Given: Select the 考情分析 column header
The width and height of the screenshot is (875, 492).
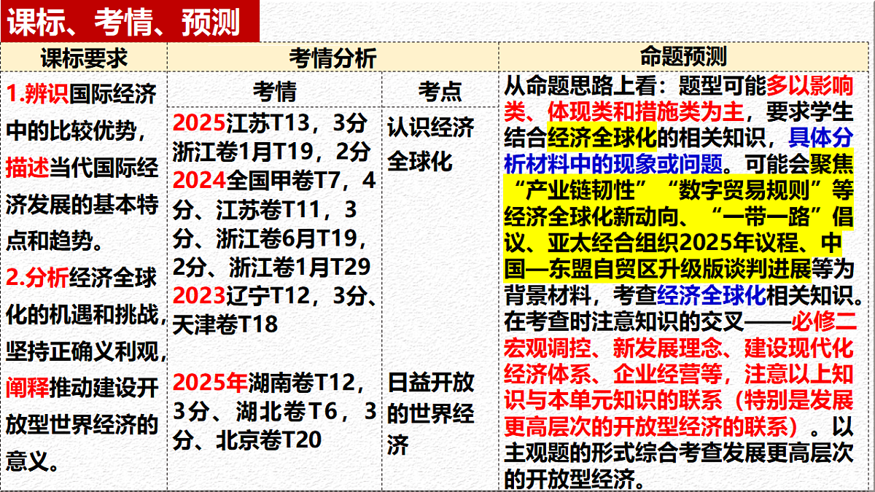Looking at the screenshot, I should [332, 57].
